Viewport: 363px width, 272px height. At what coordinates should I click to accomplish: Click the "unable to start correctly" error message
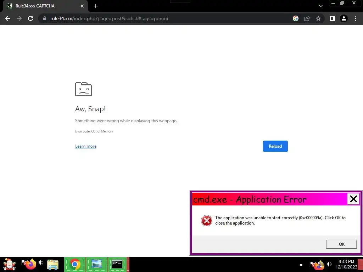pos(280,220)
